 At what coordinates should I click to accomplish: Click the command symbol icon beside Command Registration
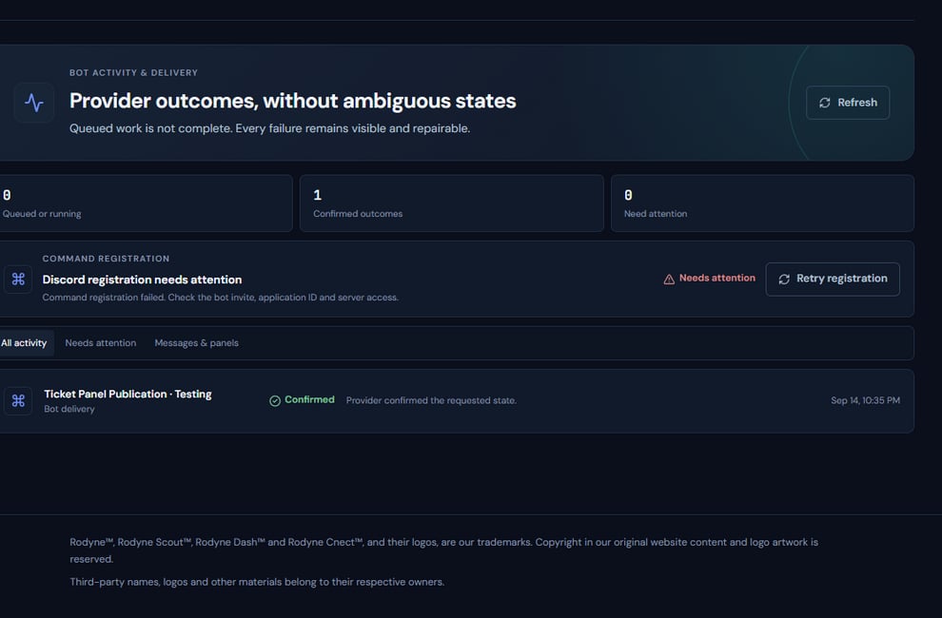tap(18, 279)
